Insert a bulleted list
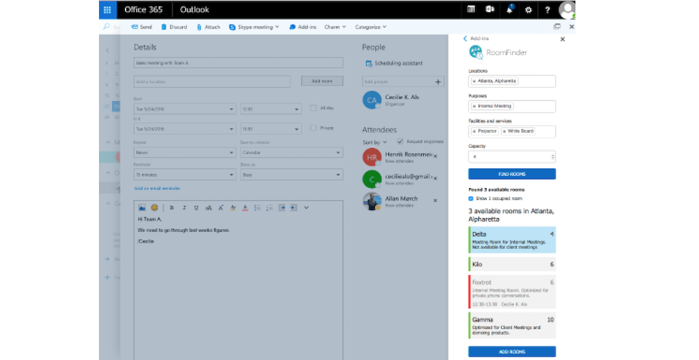The height and width of the screenshot is (360, 699). point(257,208)
